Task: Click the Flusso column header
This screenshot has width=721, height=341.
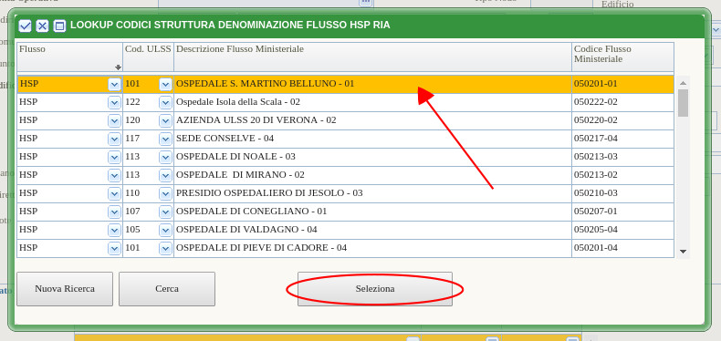Action: 70,57
